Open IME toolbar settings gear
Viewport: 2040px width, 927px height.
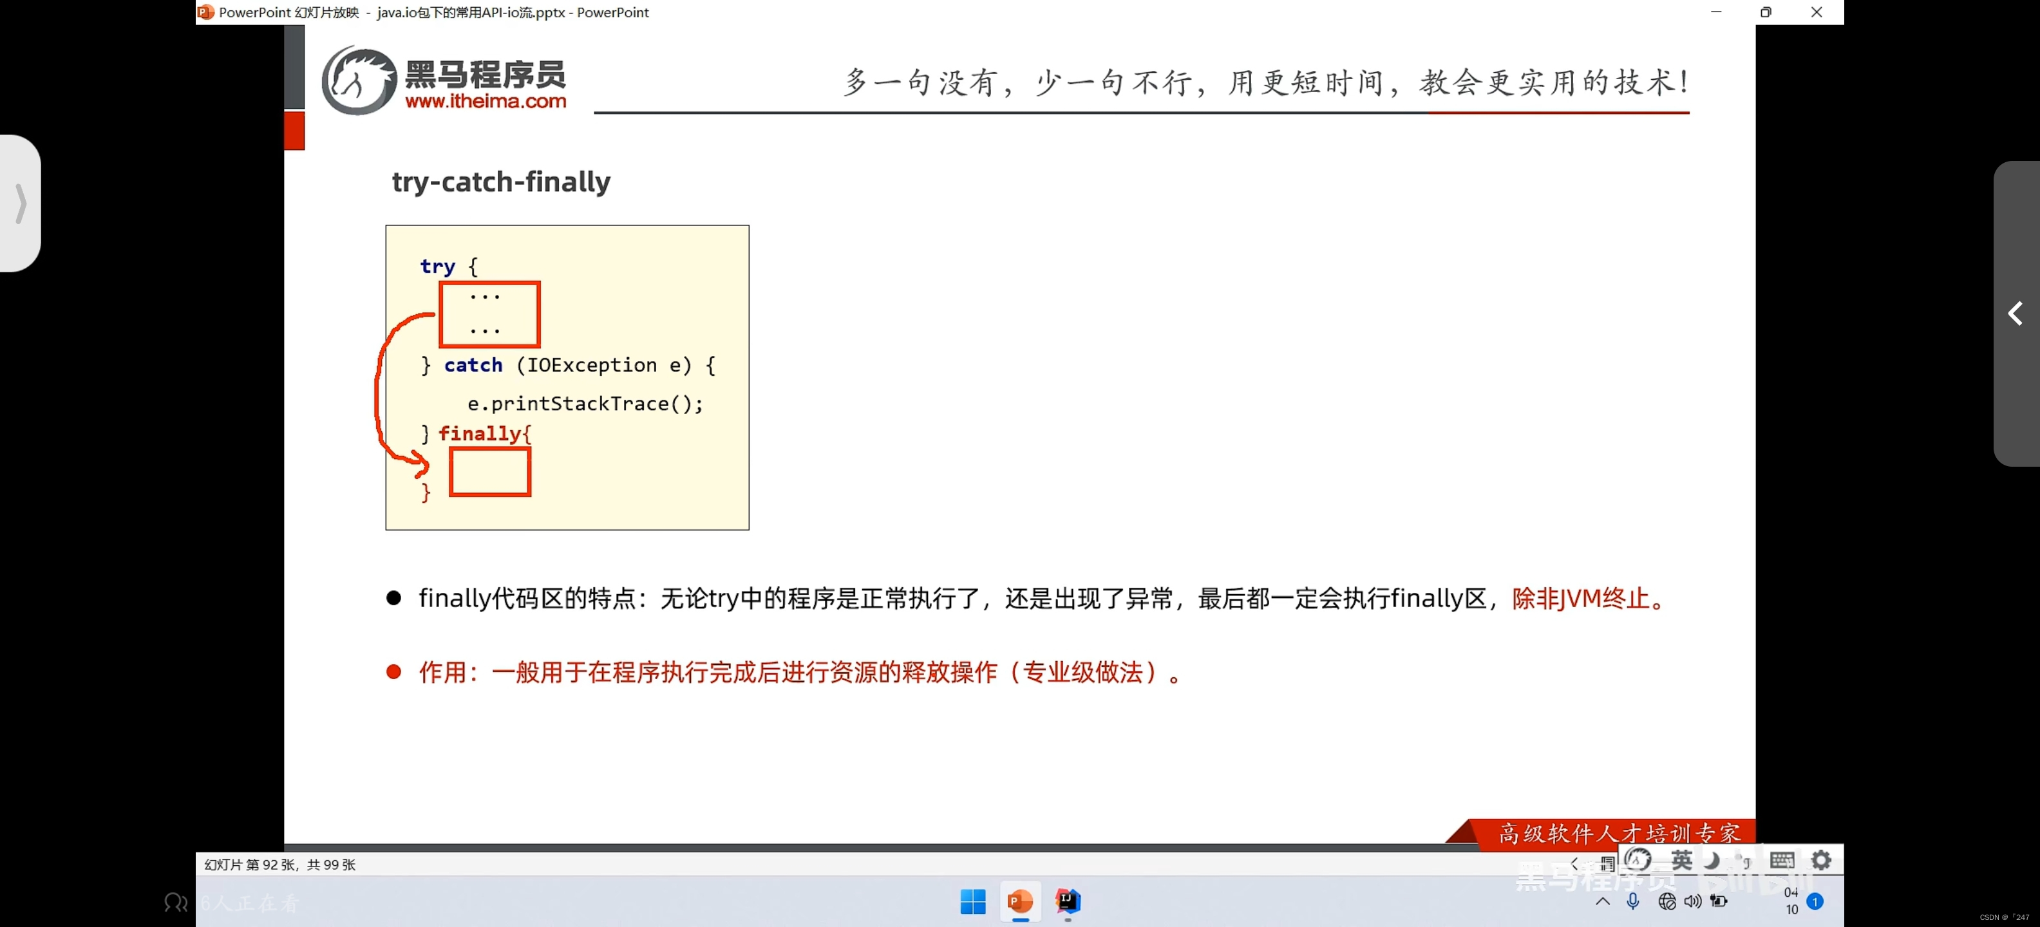click(1820, 859)
